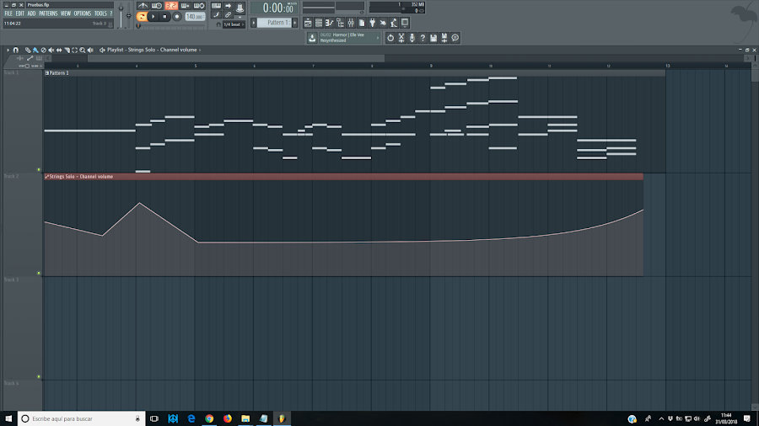Open the speech bubble info icon

point(455,38)
